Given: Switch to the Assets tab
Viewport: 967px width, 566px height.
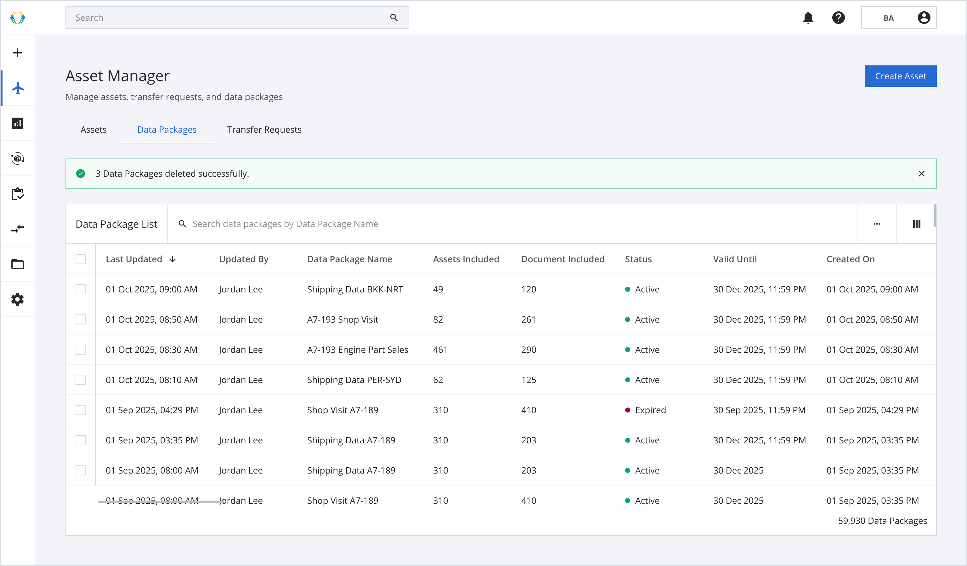Looking at the screenshot, I should pos(93,130).
